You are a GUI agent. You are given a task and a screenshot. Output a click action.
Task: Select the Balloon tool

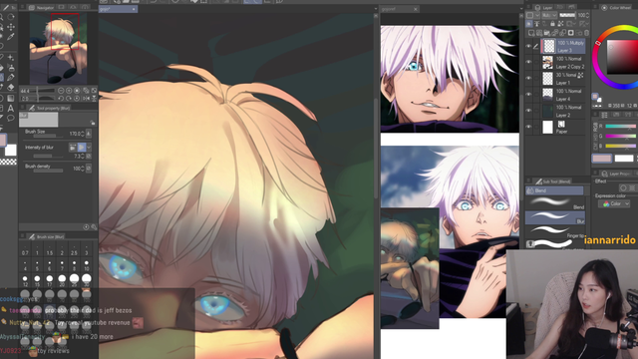[11, 118]
